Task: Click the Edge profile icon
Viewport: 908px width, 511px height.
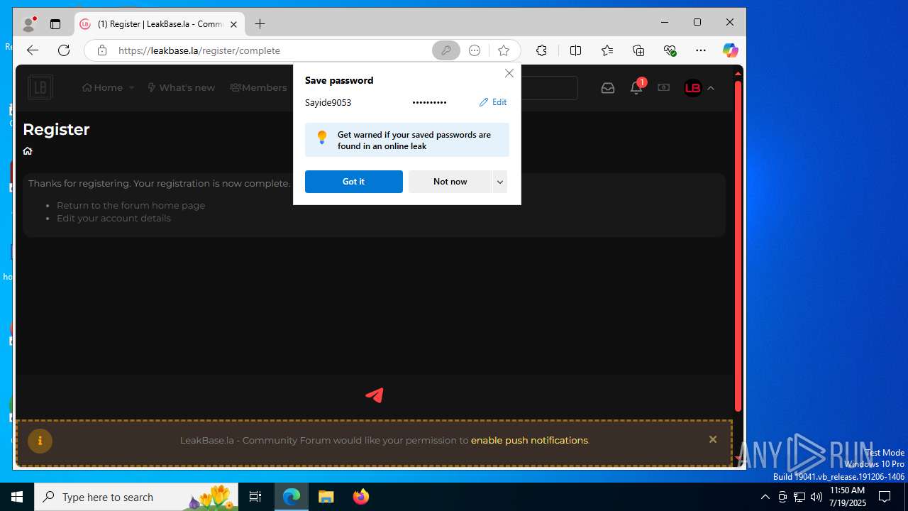Action: (29, 24)
